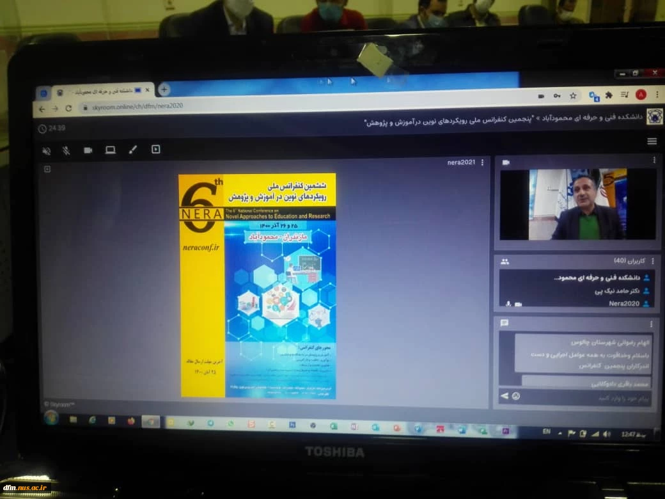Image resolution: width=665 pixels, height=499 pixels.
Task: Open the video panel three-dot menu
Action: coord(654,160)
